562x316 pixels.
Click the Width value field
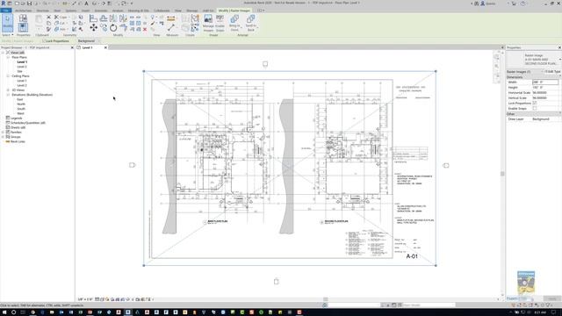click(x=545, y=82)
